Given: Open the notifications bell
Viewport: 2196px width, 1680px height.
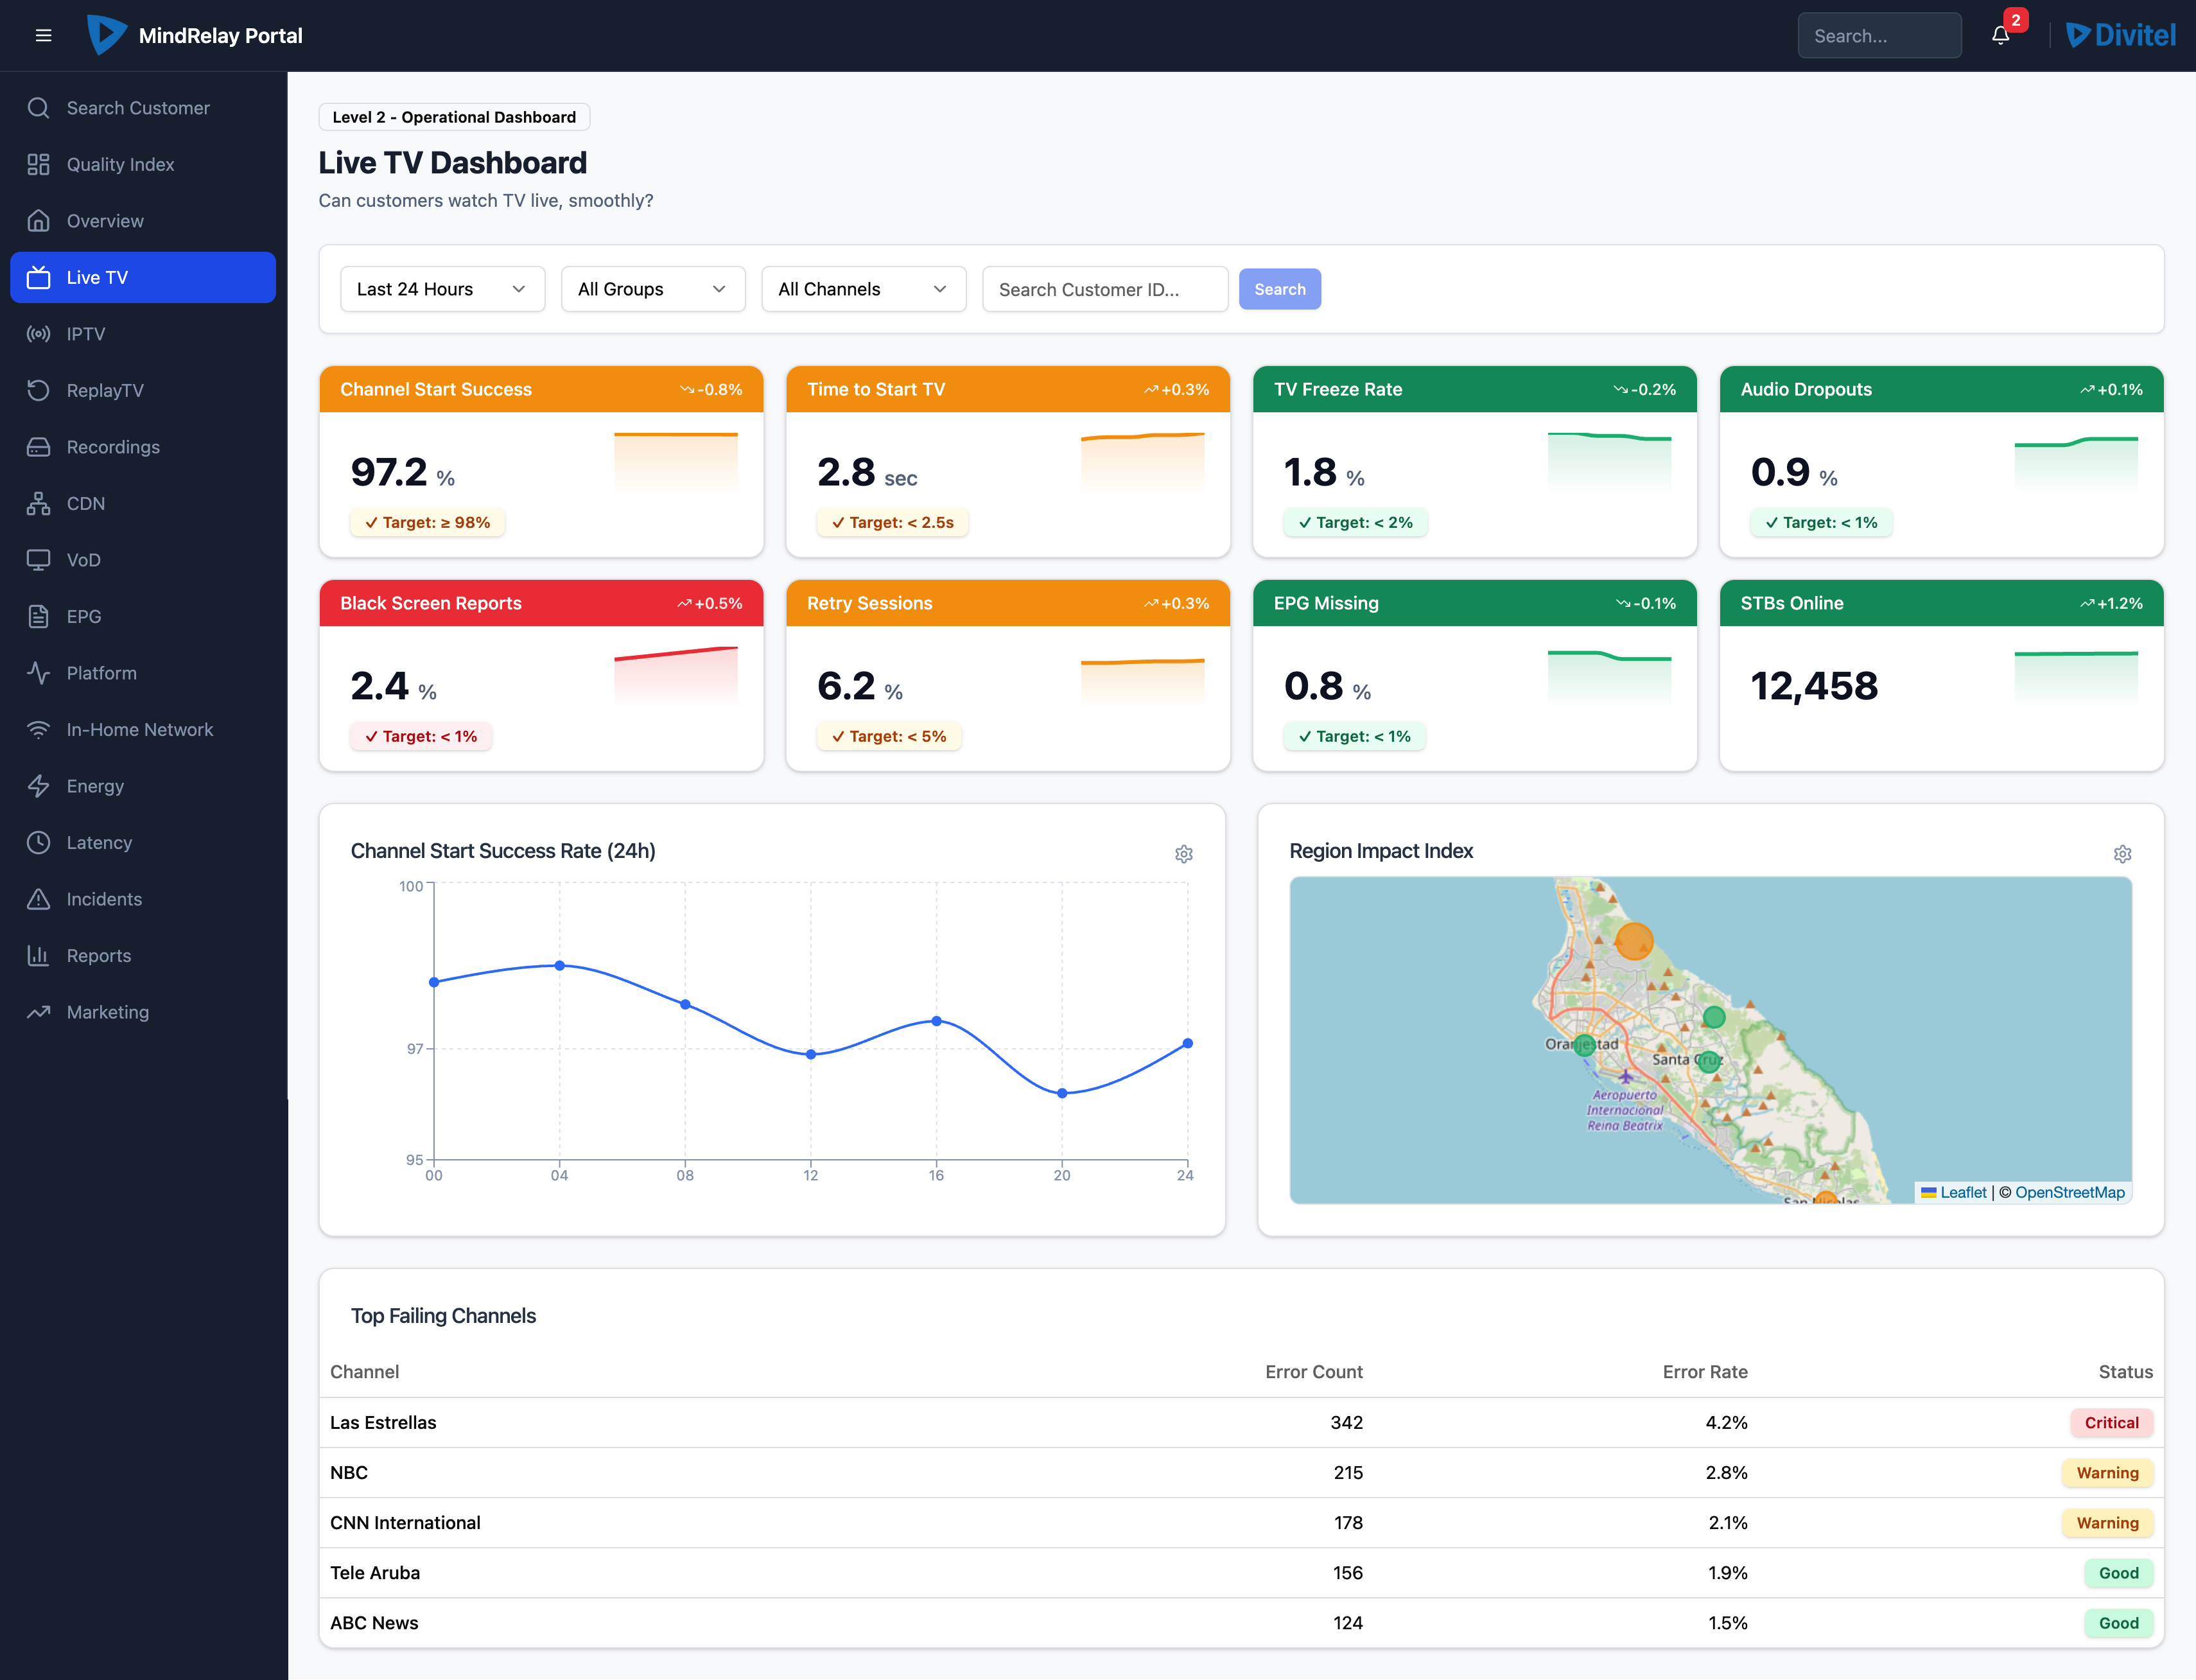Looking at the screenshot, I should [2000, 36].
